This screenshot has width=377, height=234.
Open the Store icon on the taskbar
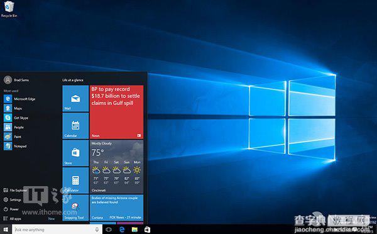click(x=148, y=230)
